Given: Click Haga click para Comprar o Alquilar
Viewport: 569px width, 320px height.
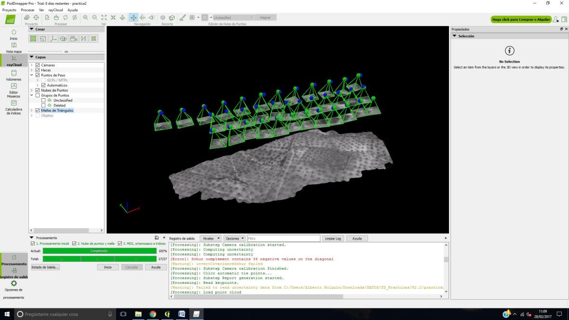Looking at the screenshot, I should (x=521, y=19).
